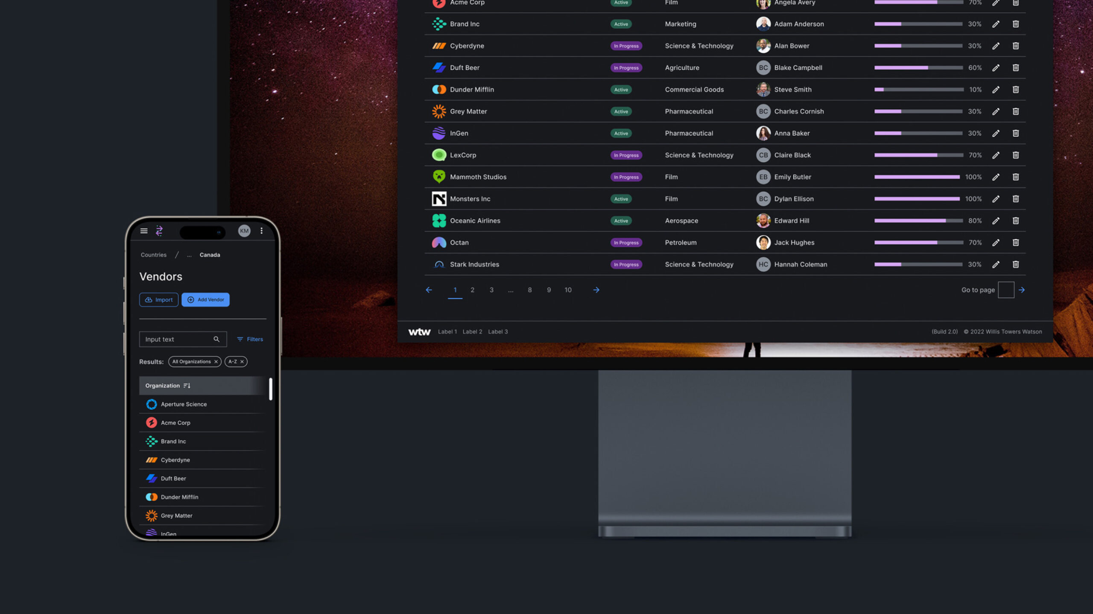Screen dimensions: 1093x614
Task: Delete the Brand Inc row trash icon
Action: (x=1016, y=24)
